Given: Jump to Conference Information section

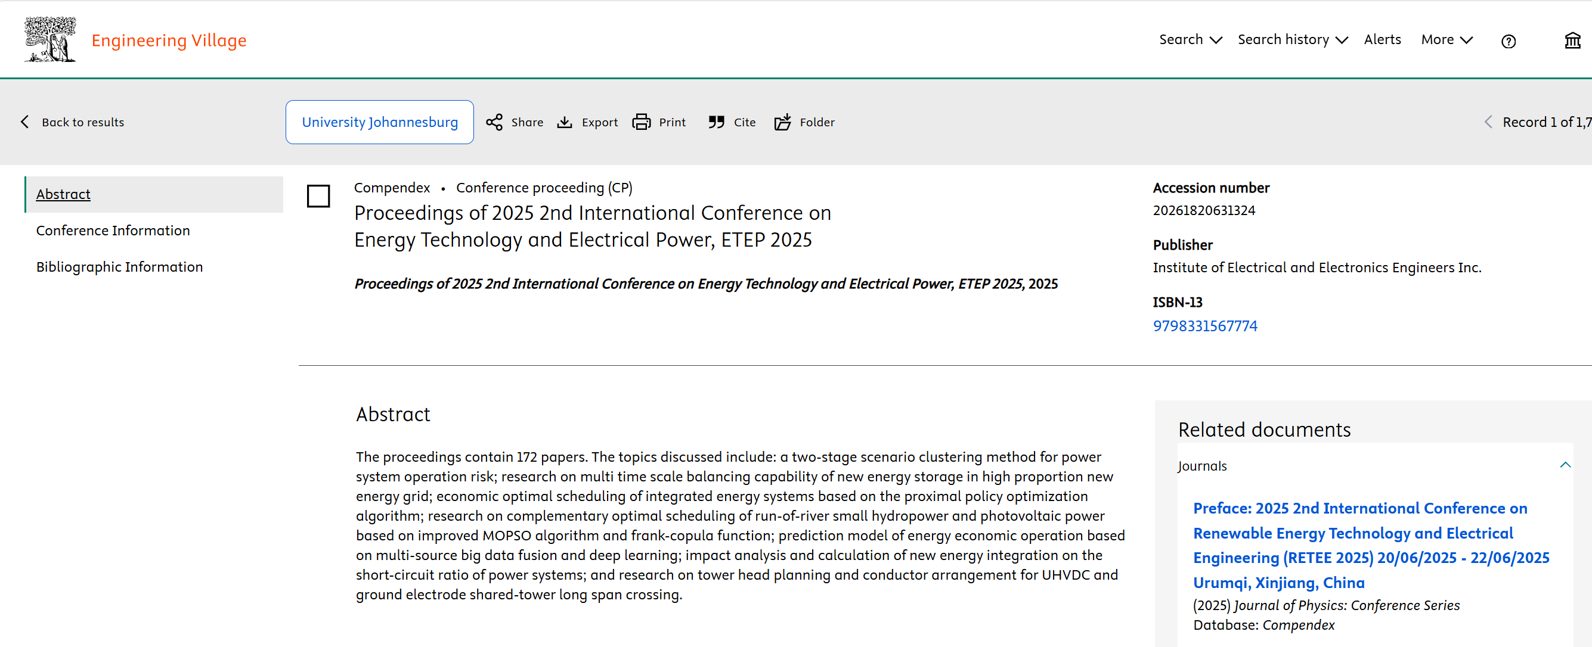Looking at the screenshot, I should coord(113,231).
